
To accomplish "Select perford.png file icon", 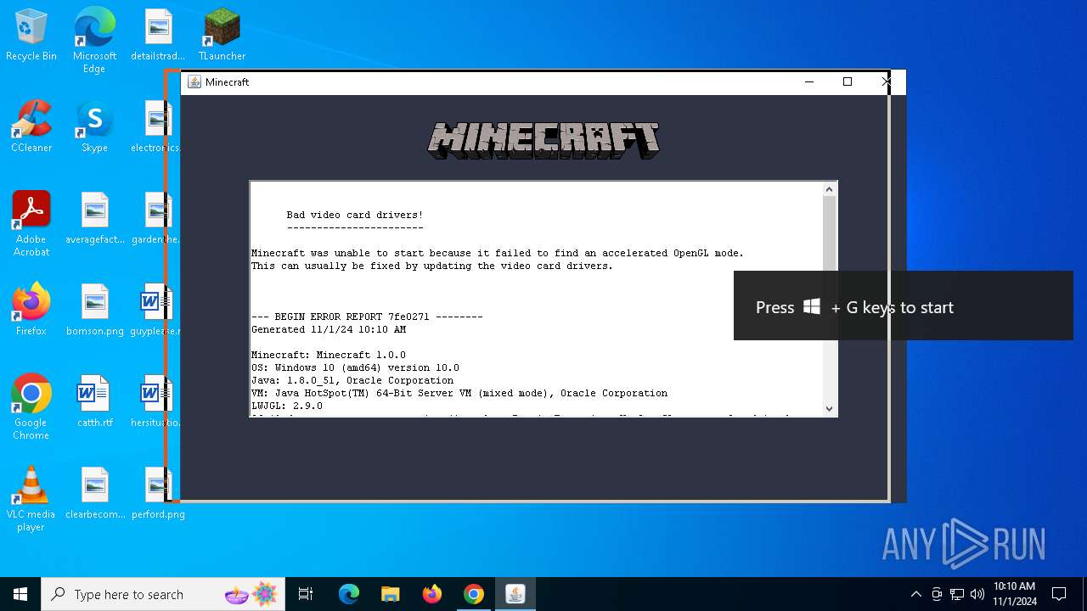I will [x=158, y=494].
